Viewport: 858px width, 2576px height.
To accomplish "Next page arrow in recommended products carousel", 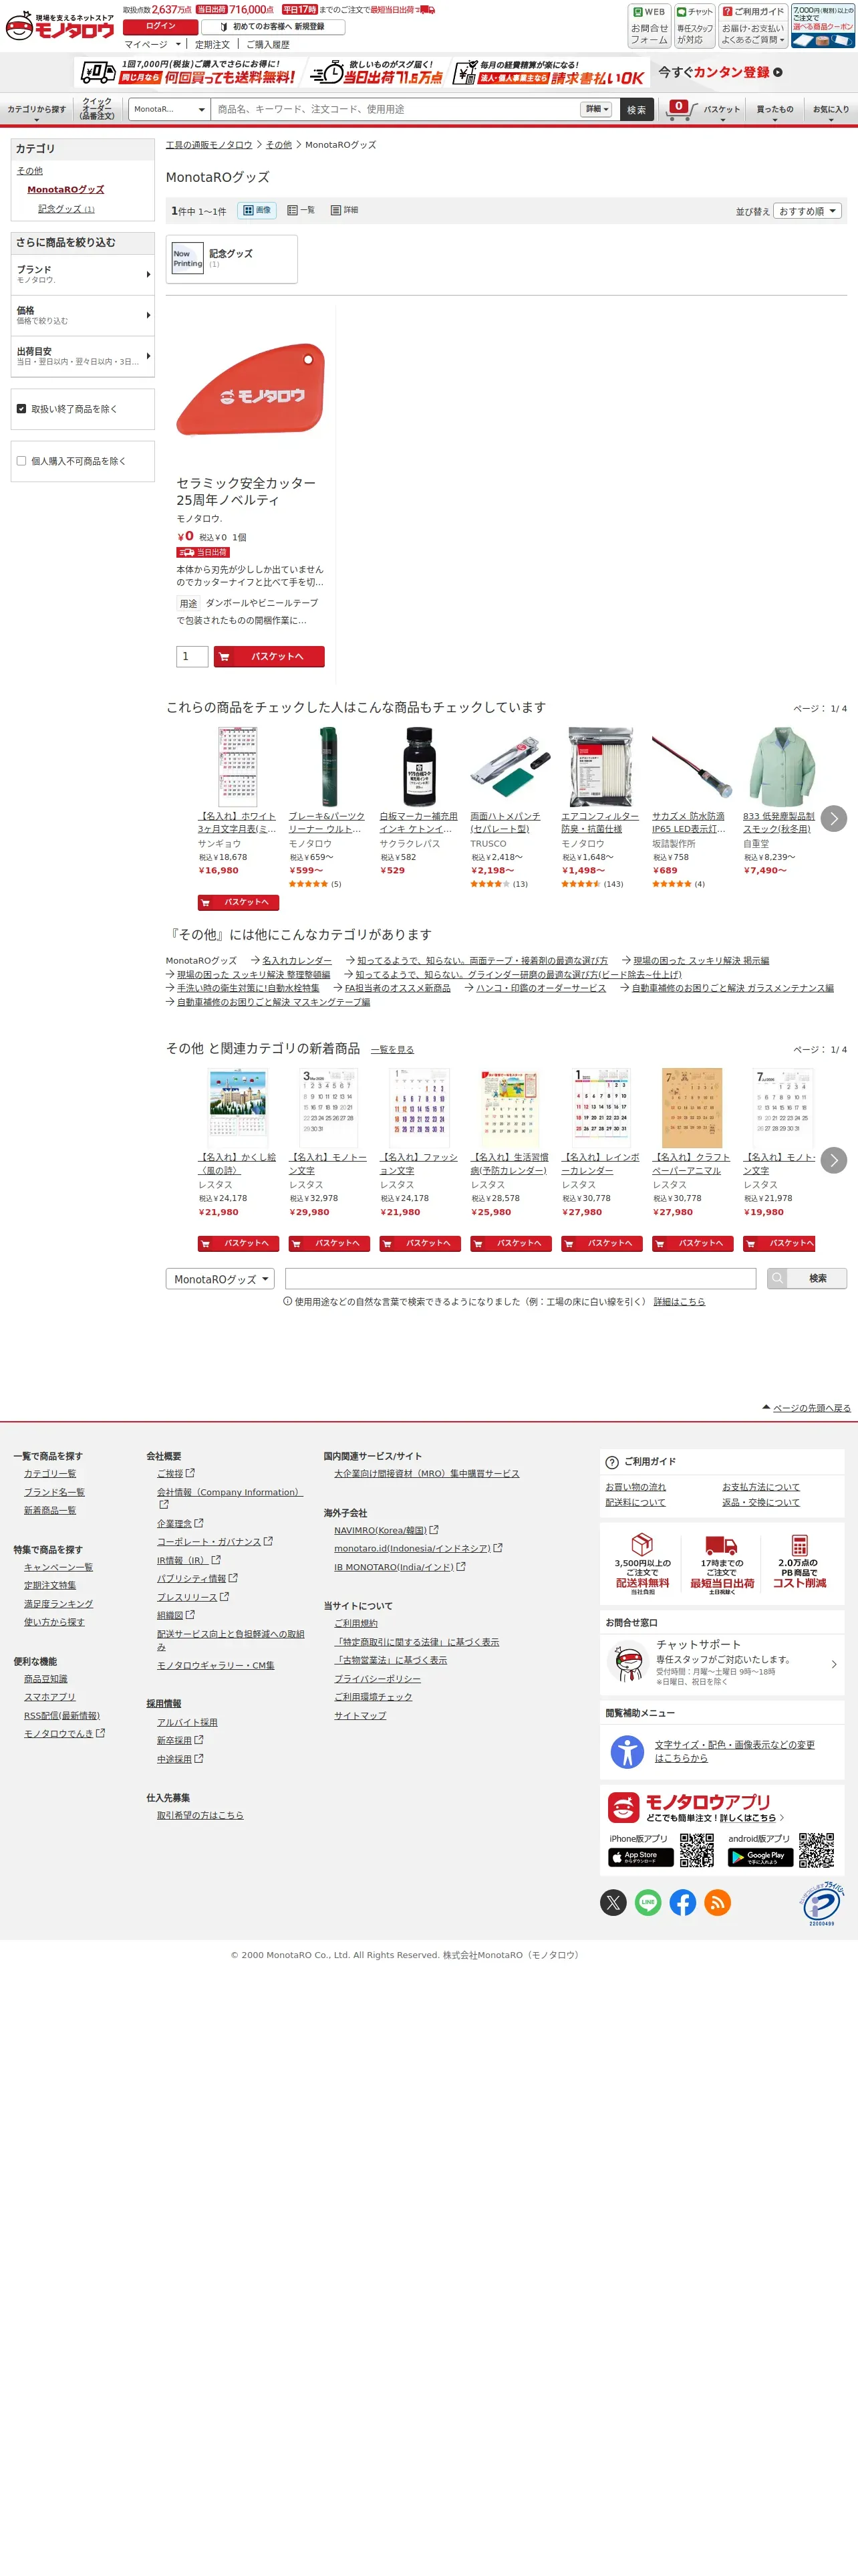I will click(x=833, y=818).
